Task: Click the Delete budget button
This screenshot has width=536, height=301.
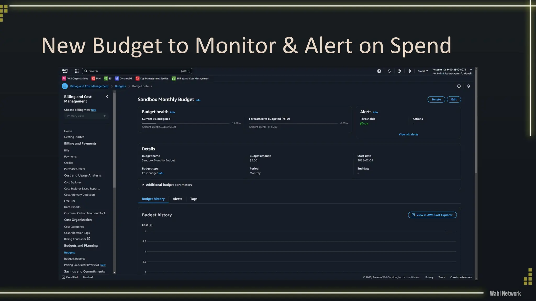Action: [x=436, y=99]
